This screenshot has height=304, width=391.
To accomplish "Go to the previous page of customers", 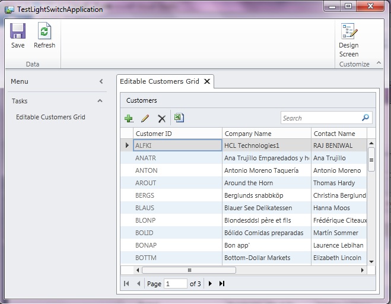I will point(139,284).
